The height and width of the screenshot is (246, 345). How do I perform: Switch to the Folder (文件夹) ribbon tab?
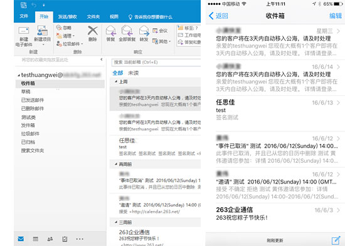[93, 17]
